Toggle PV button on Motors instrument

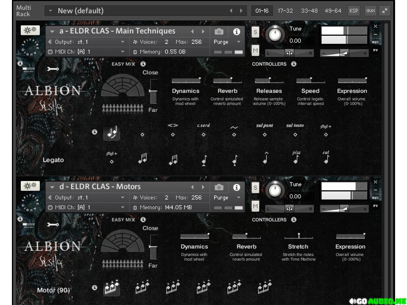(375, 206)
